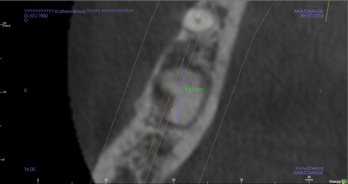The width and height of the screenshot is (348, 184).
Task: Click the 16.00 slice value
Action: coord(29,169)
